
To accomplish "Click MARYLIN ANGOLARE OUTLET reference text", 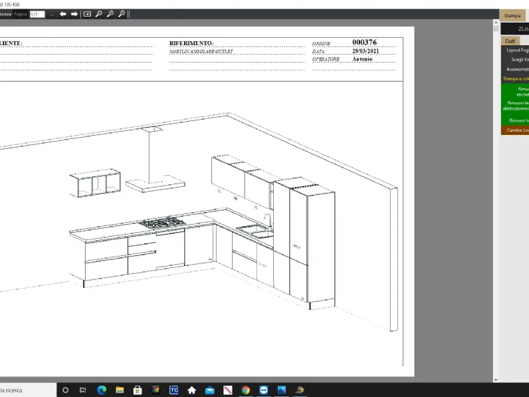I will [x=201, y=51].
